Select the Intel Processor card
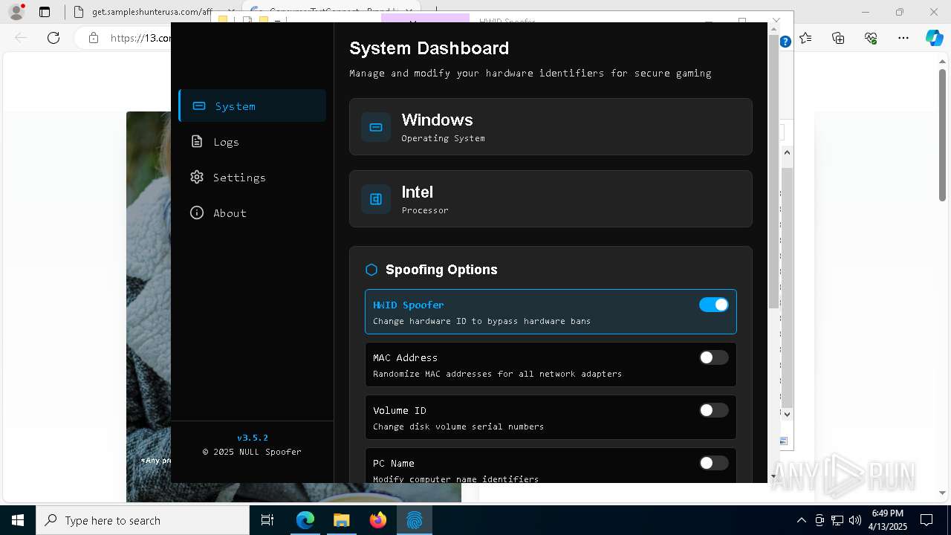Viewport: 951px width, 535px height. point(551,199)
